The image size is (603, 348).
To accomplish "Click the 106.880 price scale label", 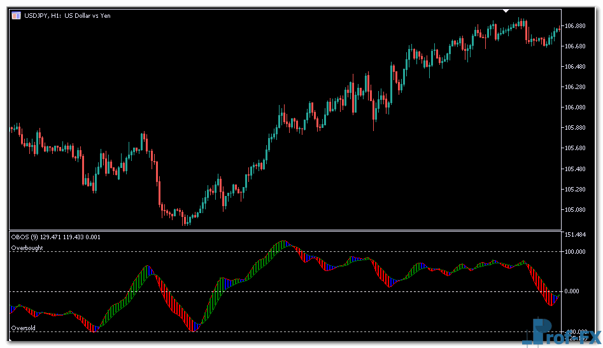I will 575,26.
